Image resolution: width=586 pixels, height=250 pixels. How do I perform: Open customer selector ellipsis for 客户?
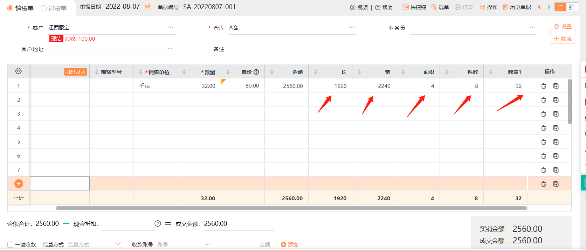coord(171,27)
